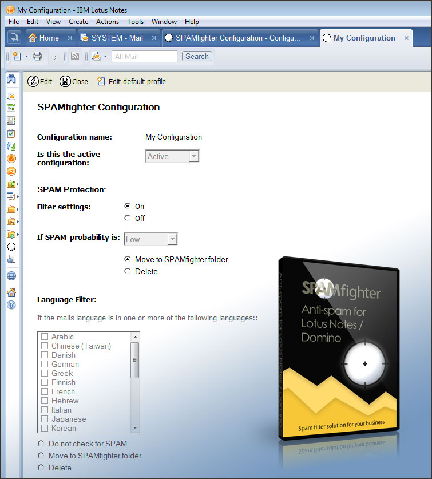Click language list scrollbar down arrow

click(135, 428)
